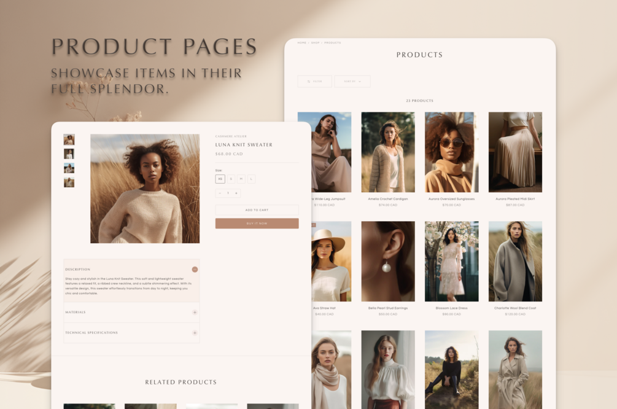Open Blossom Lace Dress product image
This screenshot has height=409, width=617.
click(x=452, y=262)
